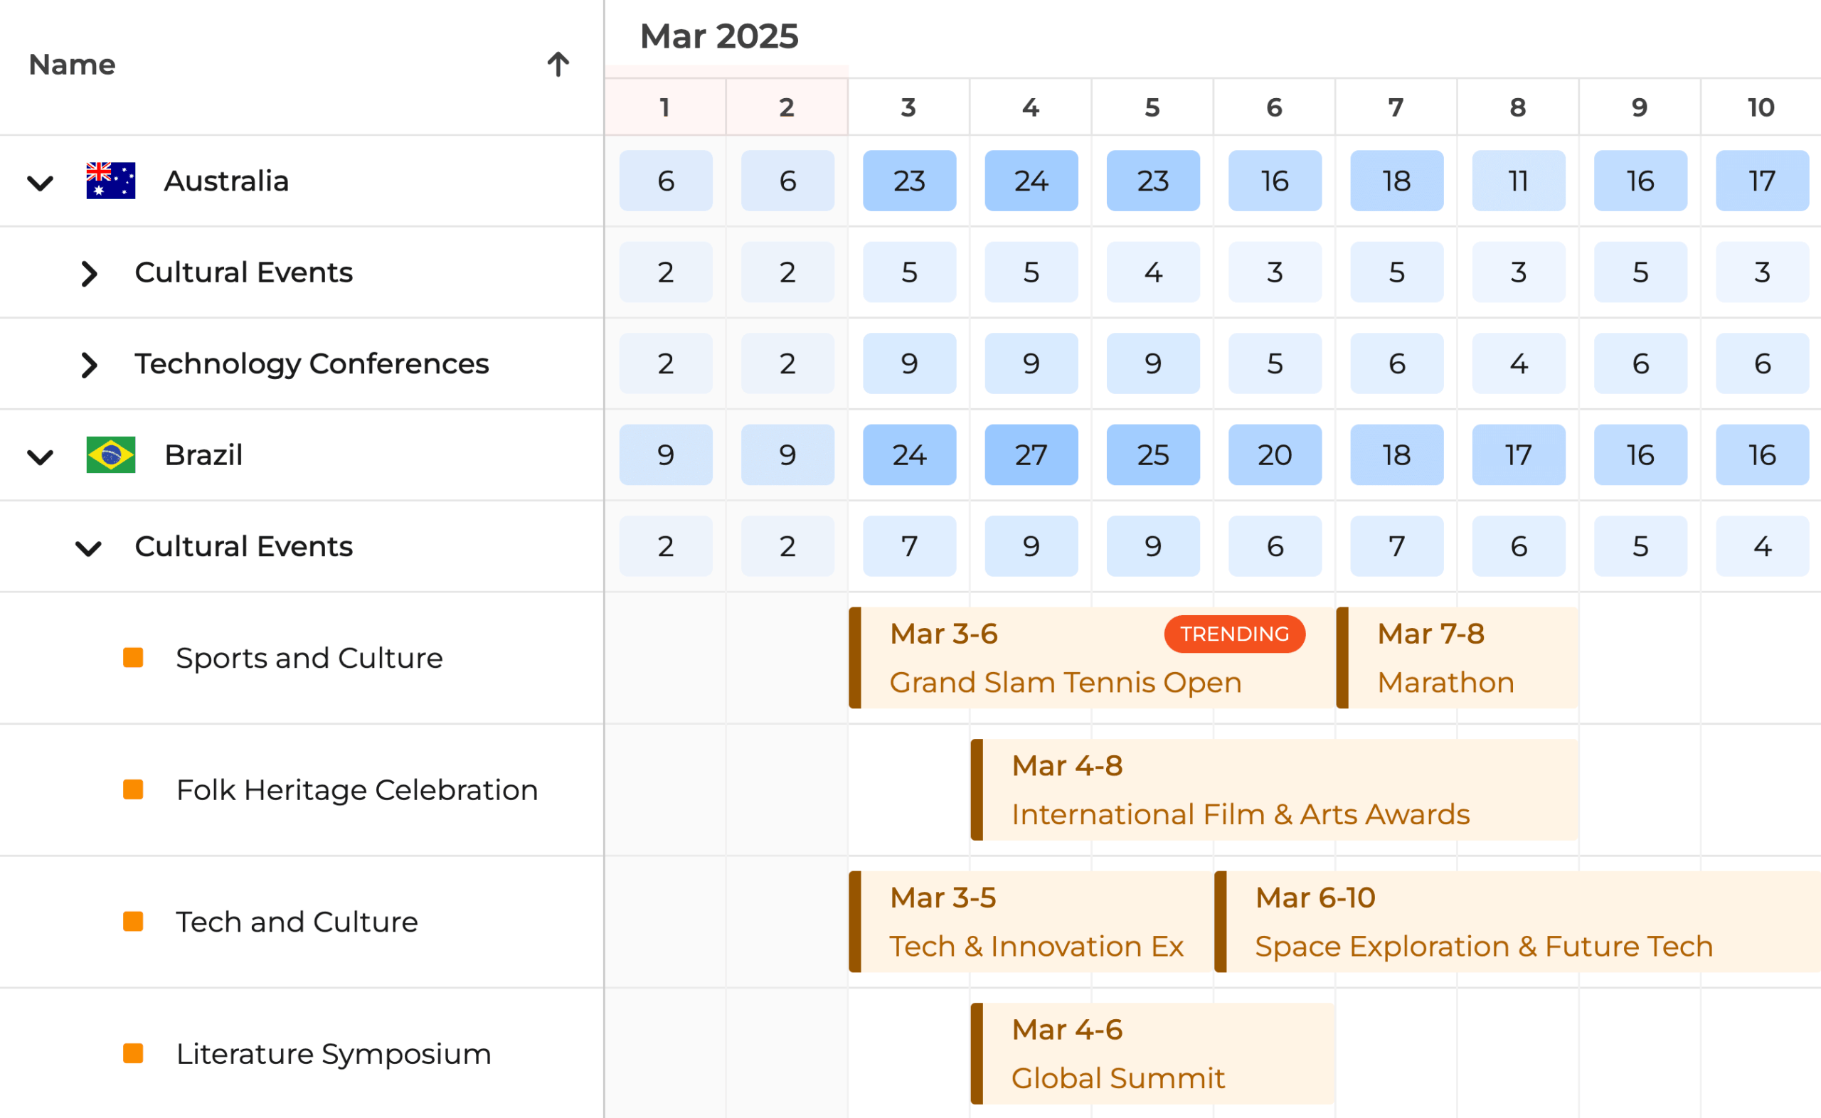Click orange square beside Sports and Culture

(133, 657)
